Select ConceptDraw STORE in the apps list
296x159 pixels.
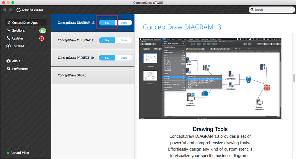(72, 75)
